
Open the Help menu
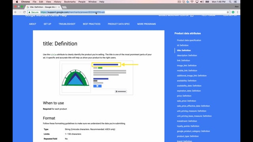pos(102,2)
